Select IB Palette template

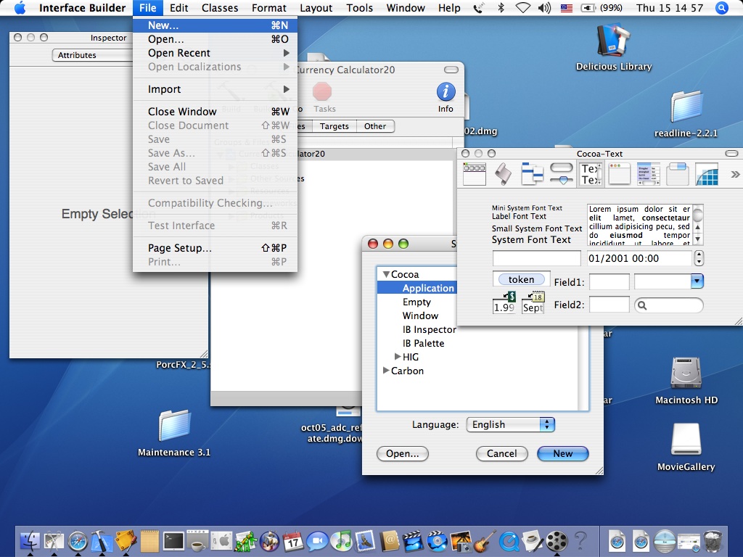pos(423,343)
